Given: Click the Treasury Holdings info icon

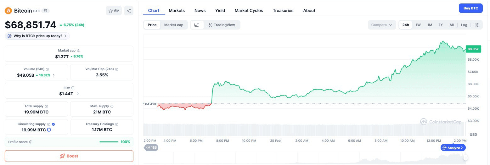Looking at the screenshot, I should click(117, 124).
